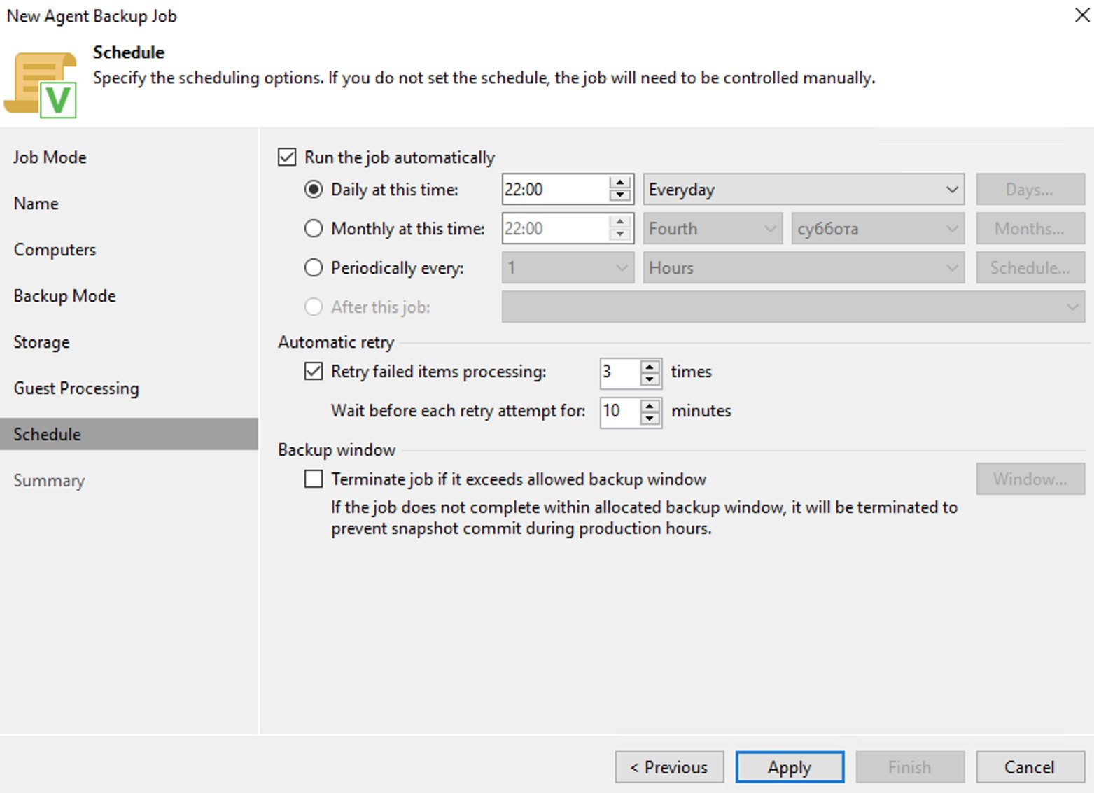The width and height of the screenshot is (1094, 793).
Task: Increase retry count using up arrow
Action: pos(650,365)
